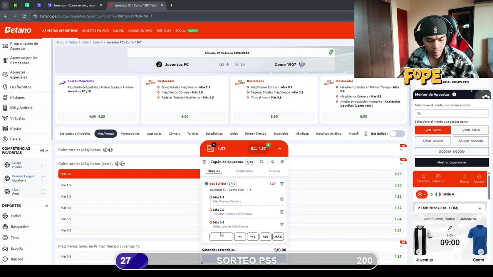Click the lightning quick-bet icon in match header
The width and height of the screenshot is (493, 277).
point(228,64)
